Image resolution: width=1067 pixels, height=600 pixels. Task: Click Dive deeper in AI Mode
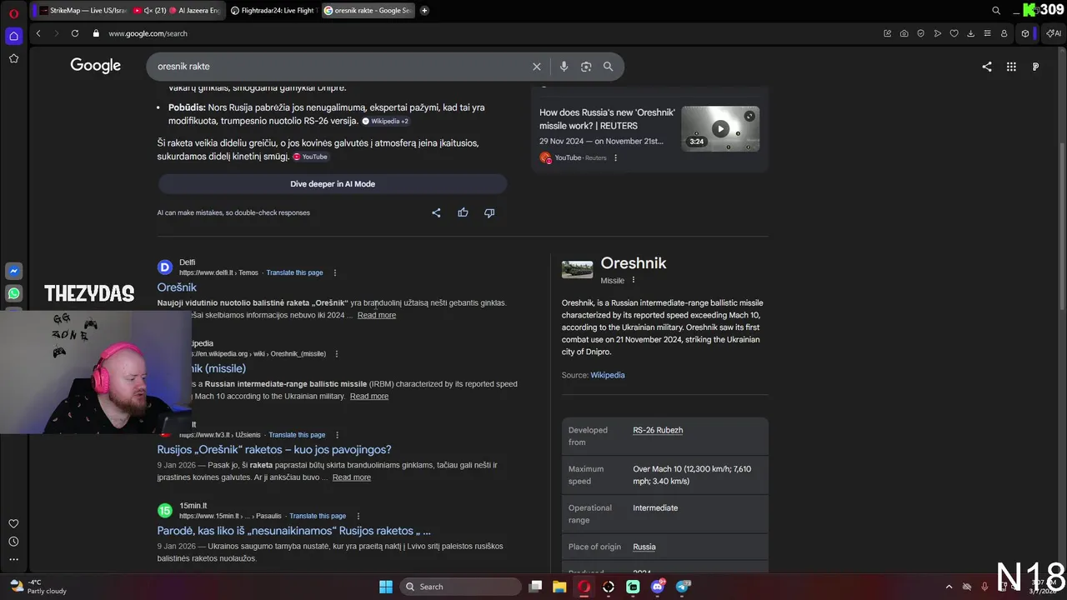[333, 184]
